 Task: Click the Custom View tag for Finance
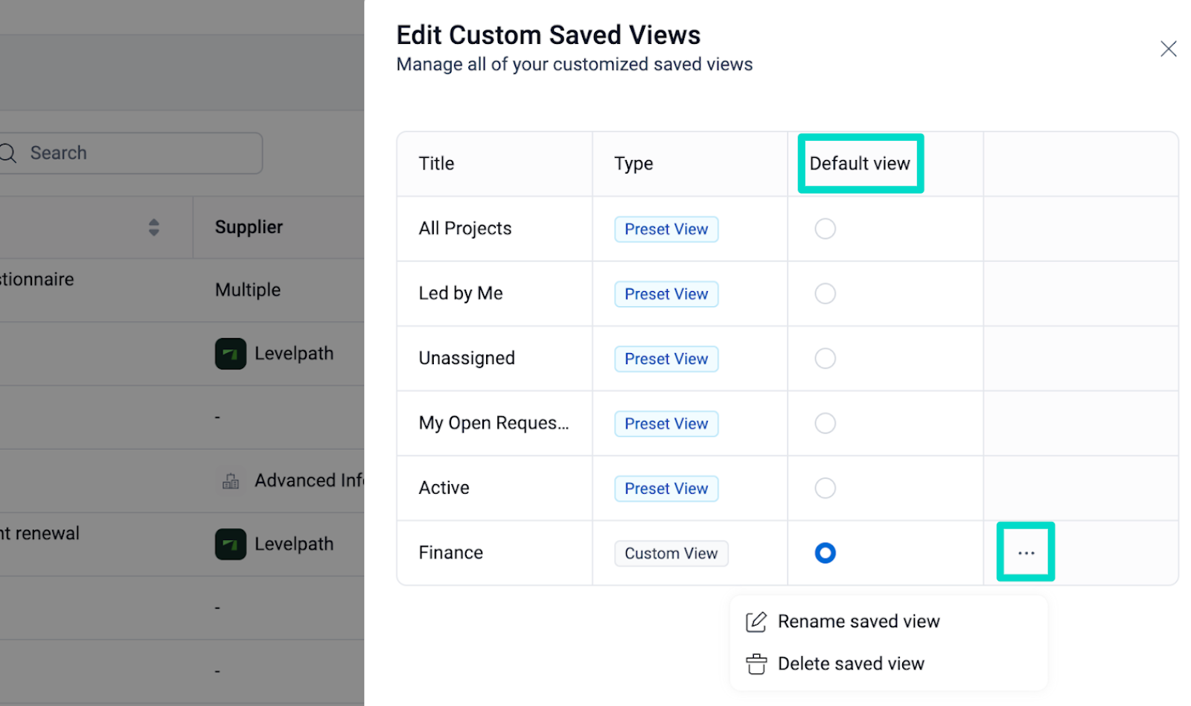671,553
